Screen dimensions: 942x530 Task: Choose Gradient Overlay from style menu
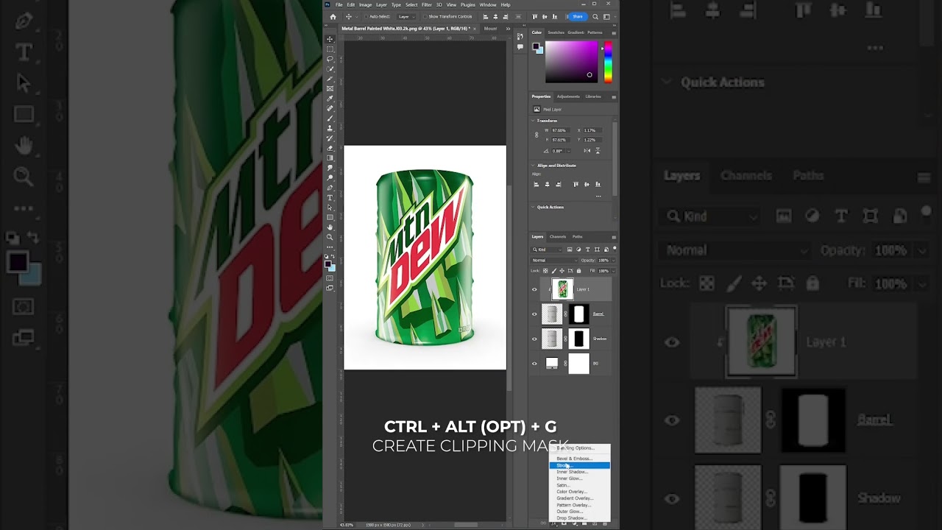click(580, 498)
